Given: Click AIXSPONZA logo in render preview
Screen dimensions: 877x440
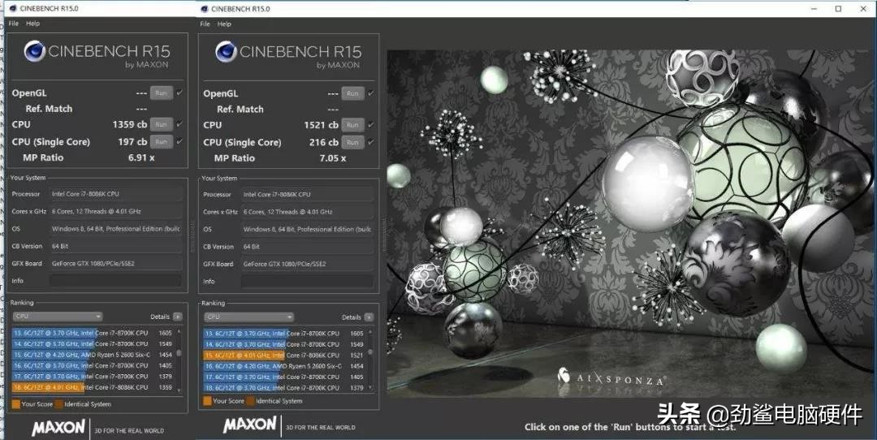Looking at the screenshot, I should (x=611, y=377).
